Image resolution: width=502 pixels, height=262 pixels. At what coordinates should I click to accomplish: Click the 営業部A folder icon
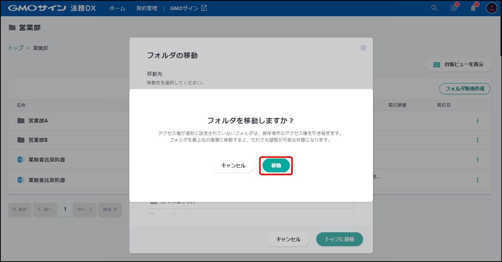click(x=21, y=121)
